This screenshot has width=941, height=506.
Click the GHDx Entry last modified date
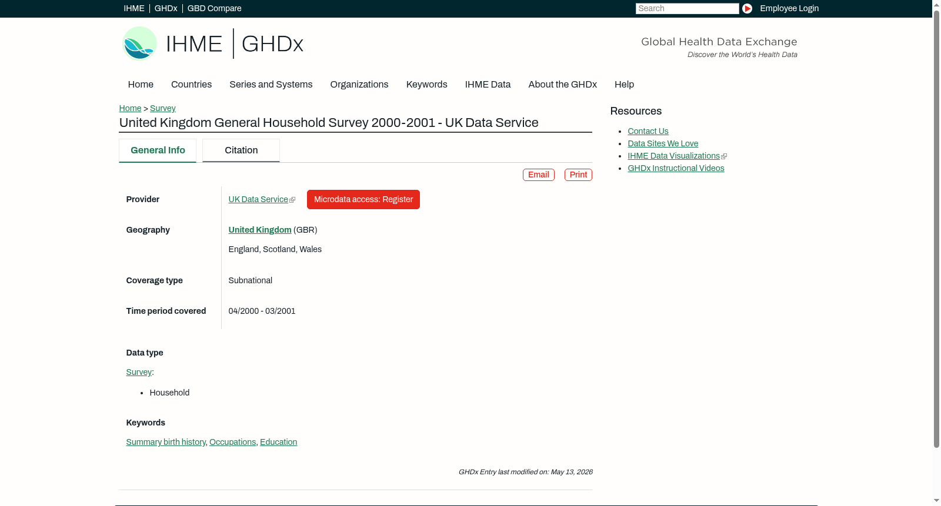[526, 472]
